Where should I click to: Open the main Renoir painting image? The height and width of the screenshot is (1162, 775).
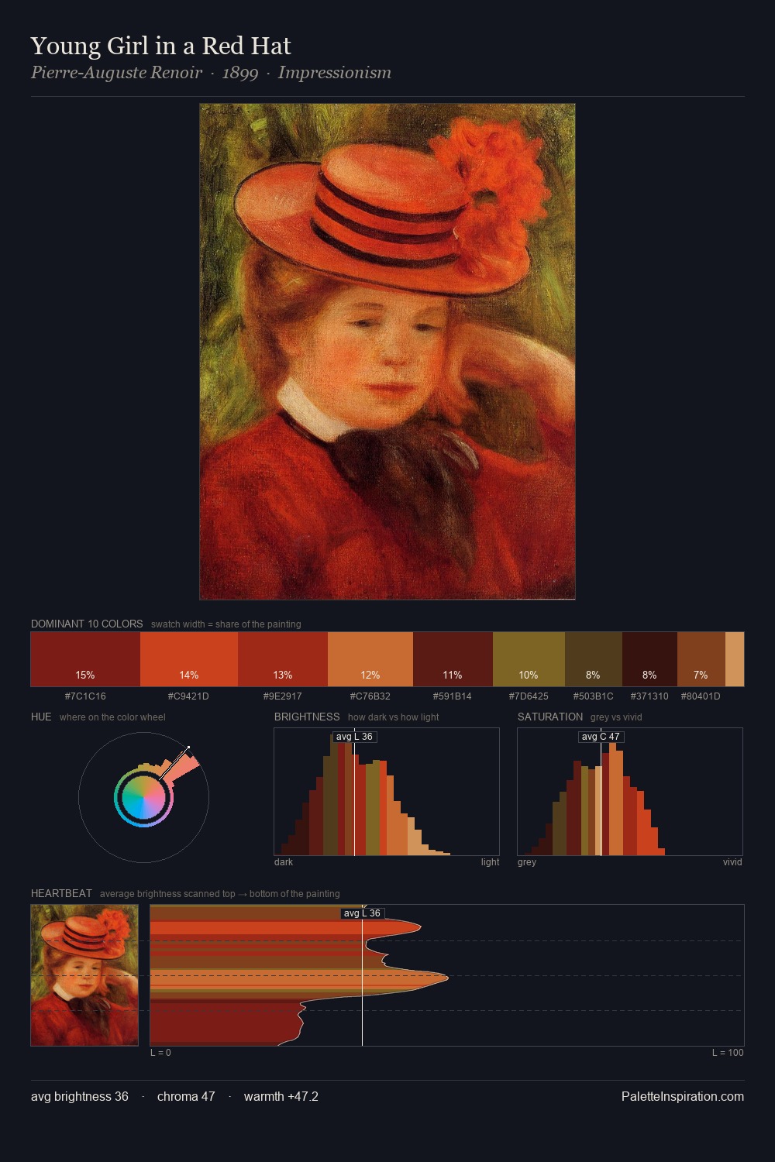387,352
